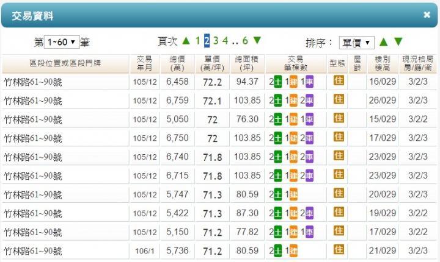This screenshot has width=440, height=262.
Task: Open the 1~60 records range dropdown
Action: tap(62, 42)
